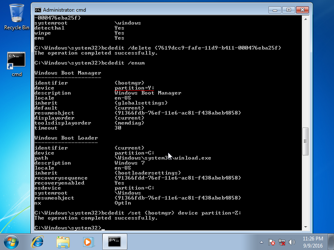This screenshot has width=334, height=250.
Task: Open Windows Explorer folder taskbar icon
Action: [x=63, y=242]
